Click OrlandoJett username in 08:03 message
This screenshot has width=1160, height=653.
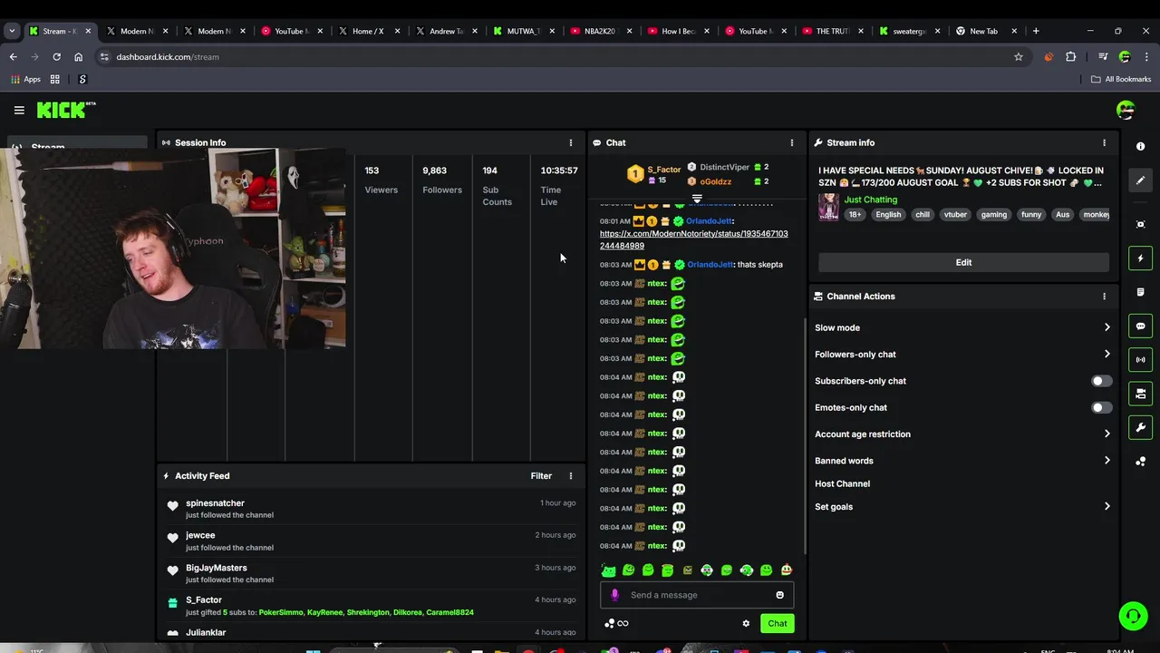pos(710,265)
